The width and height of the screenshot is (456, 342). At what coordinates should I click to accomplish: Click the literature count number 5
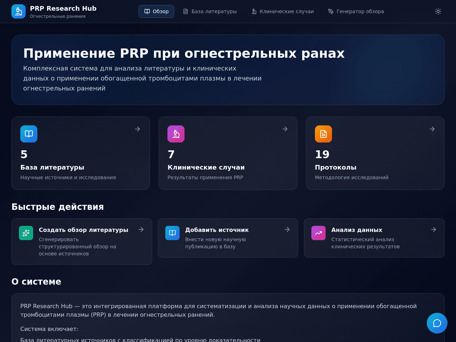24,155
